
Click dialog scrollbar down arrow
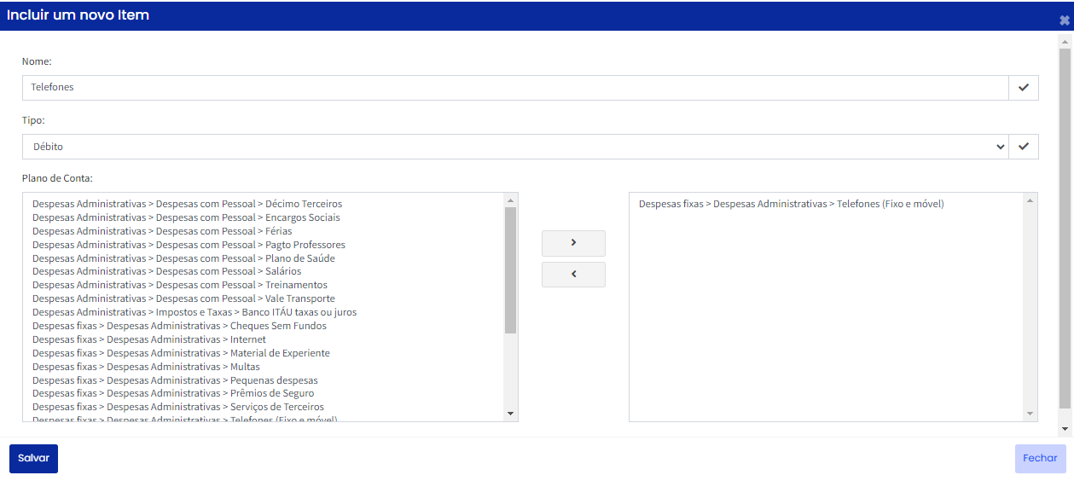(x=1065, y=428)
